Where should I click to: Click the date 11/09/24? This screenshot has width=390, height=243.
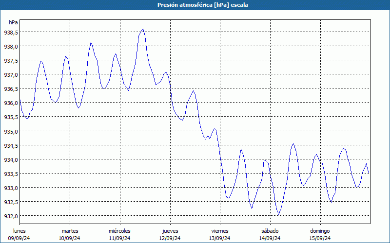tap(119, 238)
